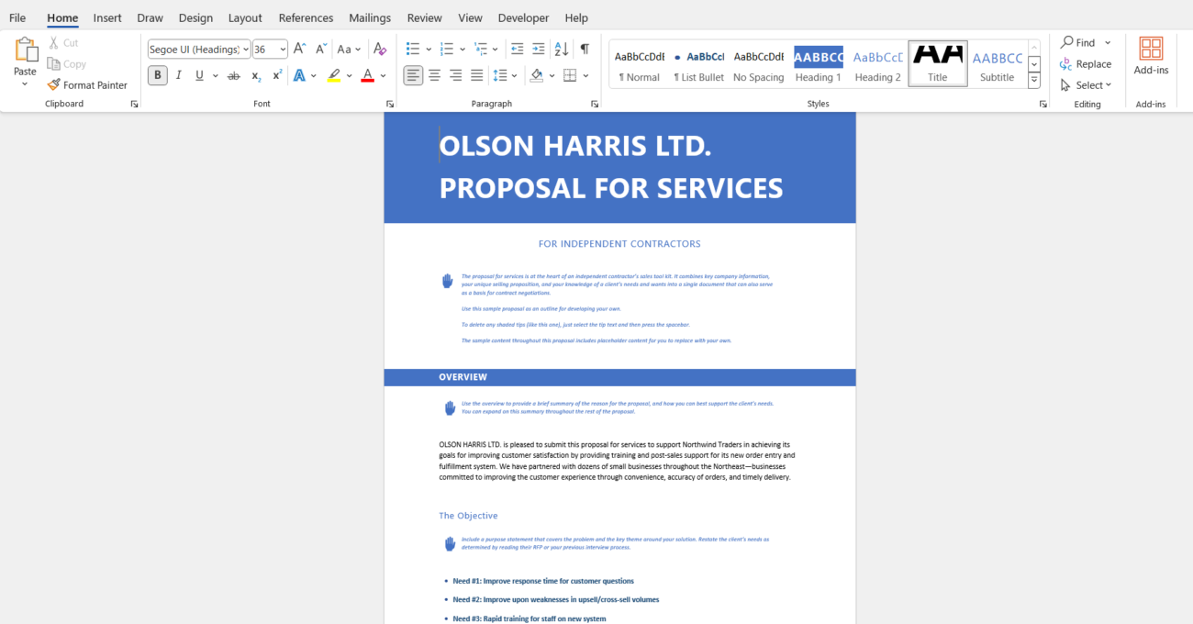
Task: Switch to the Insert tab
Action: 107,18
